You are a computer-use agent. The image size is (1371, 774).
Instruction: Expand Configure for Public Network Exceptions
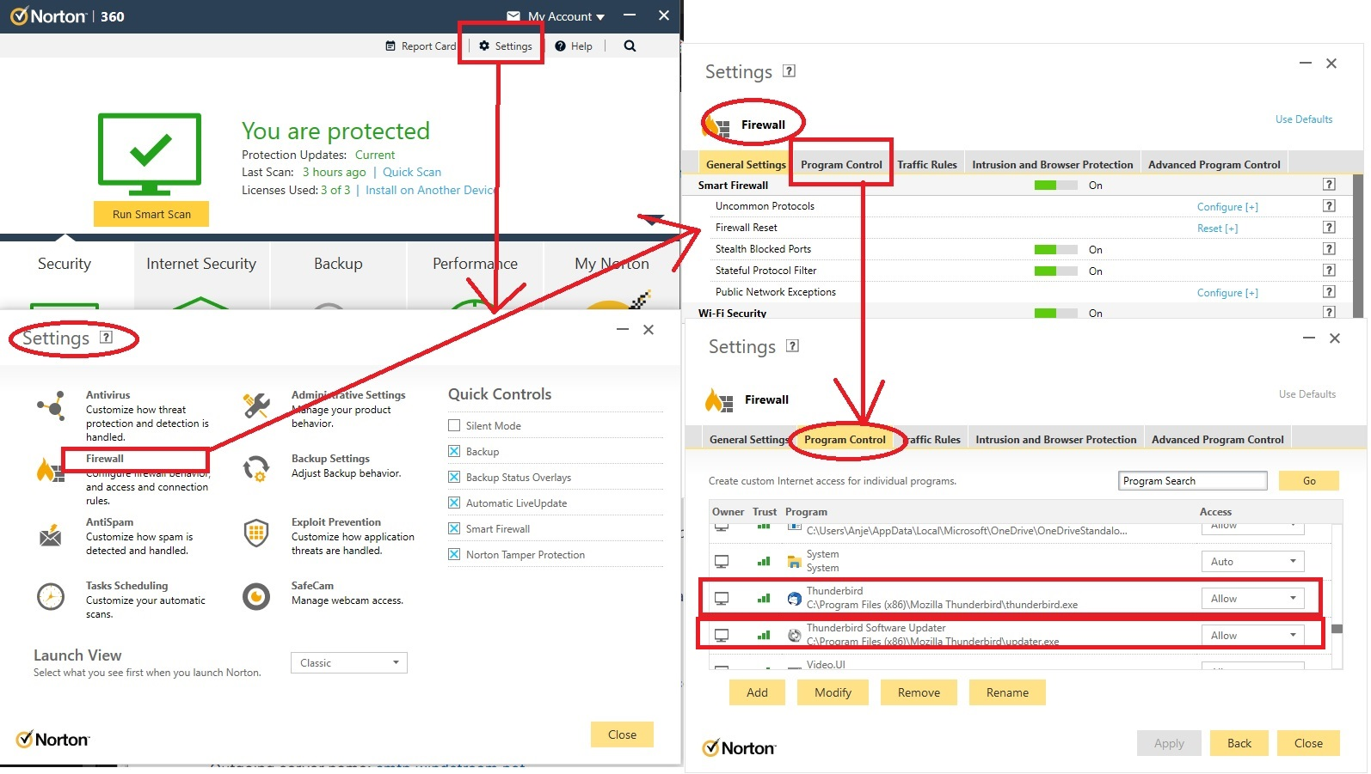coord(1227,293)
